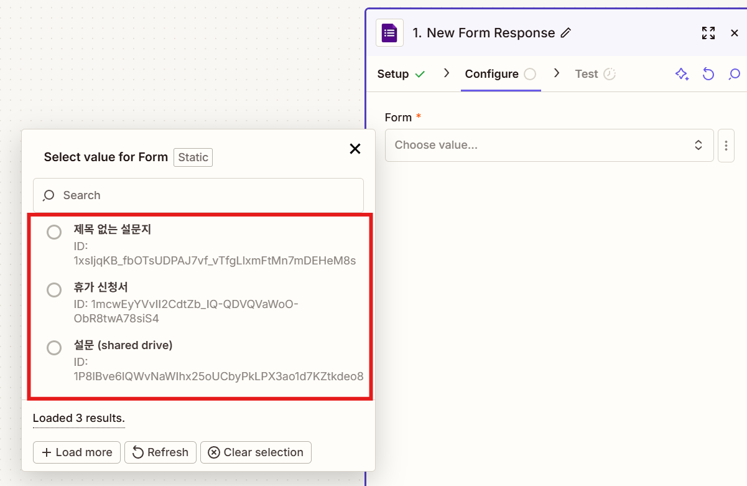Click the Static mode badge

pyautogui.click(x=193, y=157)
